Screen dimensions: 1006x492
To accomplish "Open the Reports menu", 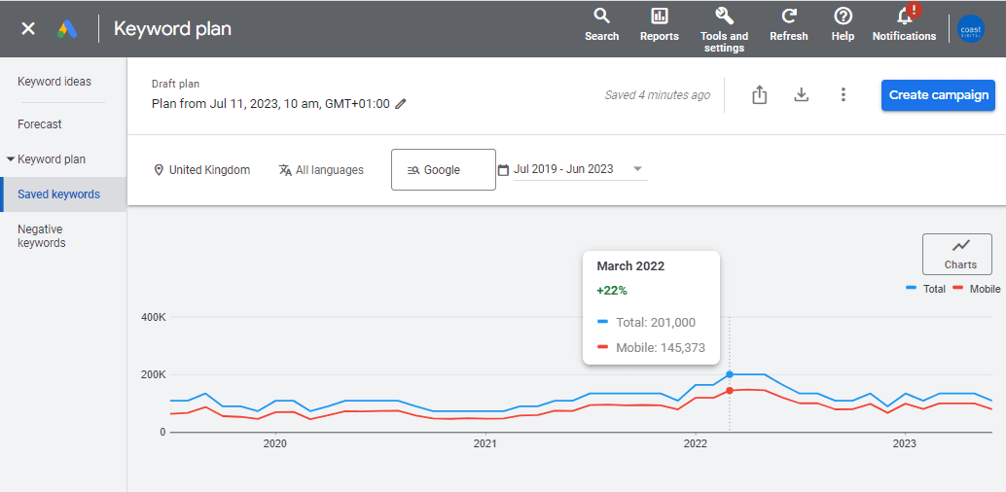I will point(659,24).
